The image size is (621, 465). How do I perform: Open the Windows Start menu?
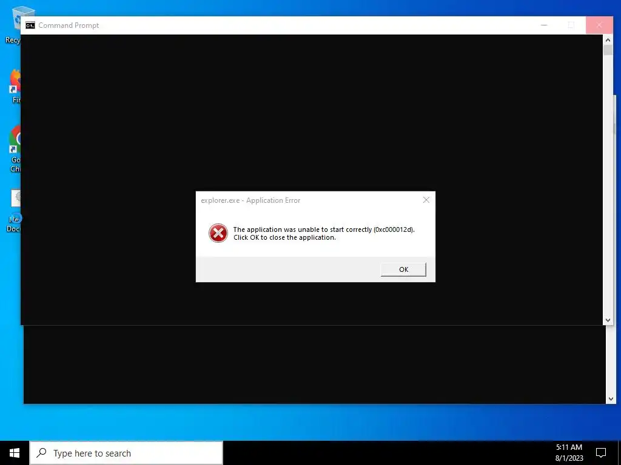[x=15, y=453]
